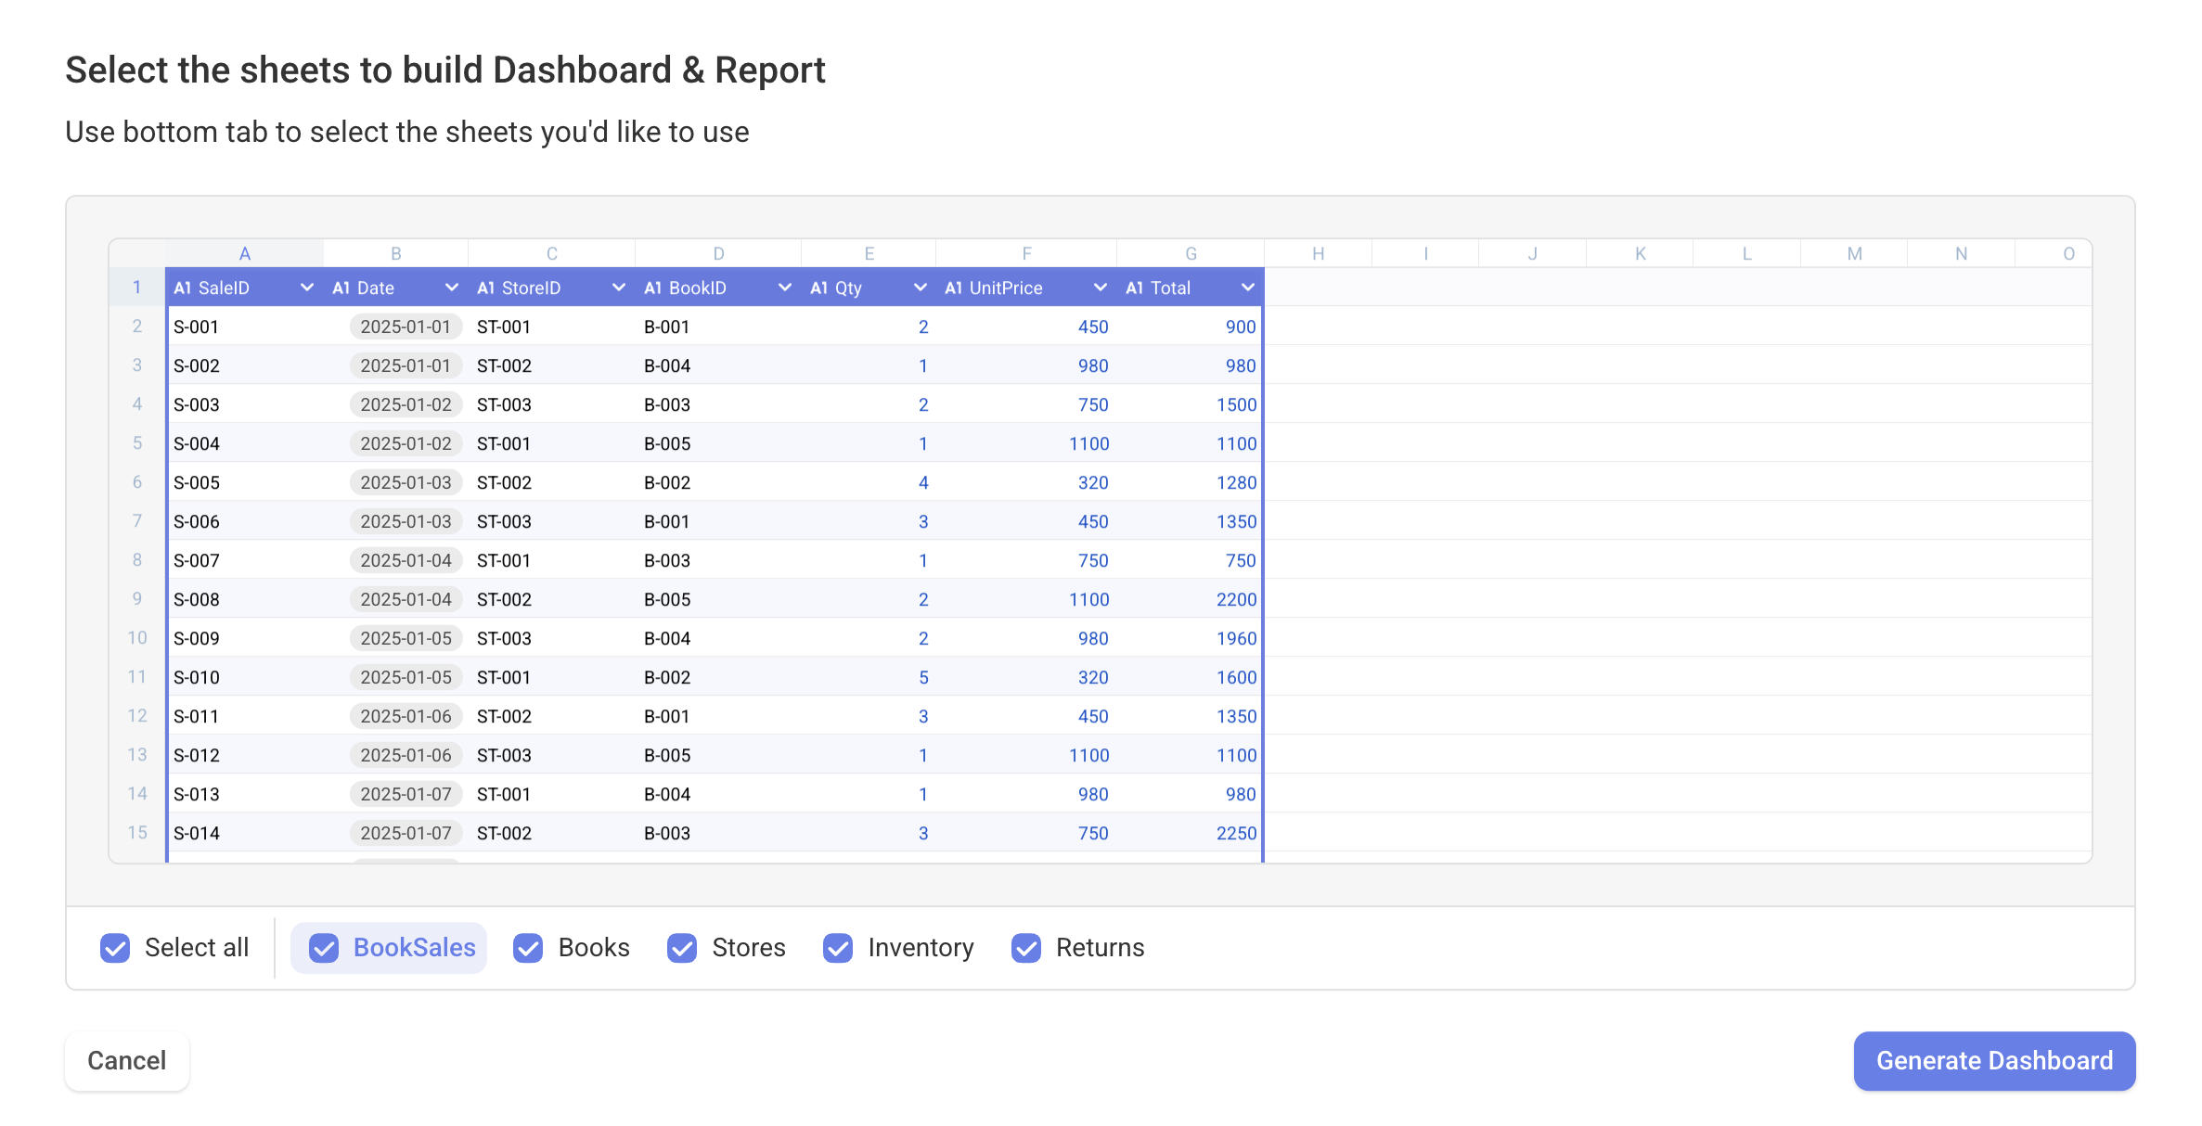Click the data type icon on SaleID header

[182, 288]
